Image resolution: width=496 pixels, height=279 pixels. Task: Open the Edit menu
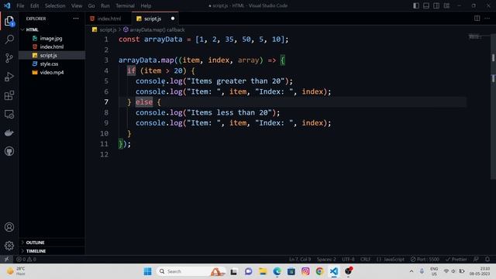pos(34,5)
